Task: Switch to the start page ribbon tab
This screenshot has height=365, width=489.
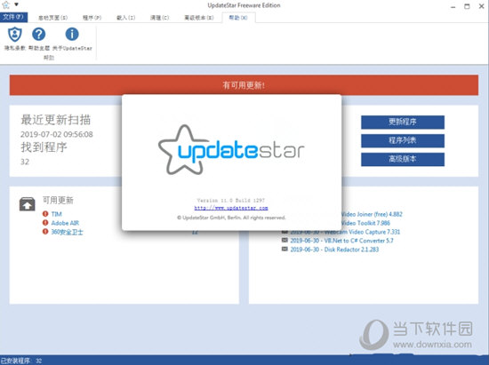Action: click(x=52, y=18)
